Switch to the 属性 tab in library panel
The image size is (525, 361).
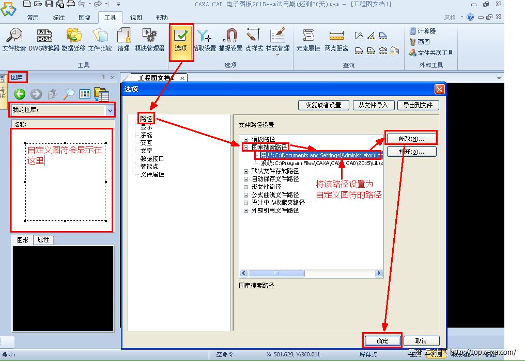point(43,240)
